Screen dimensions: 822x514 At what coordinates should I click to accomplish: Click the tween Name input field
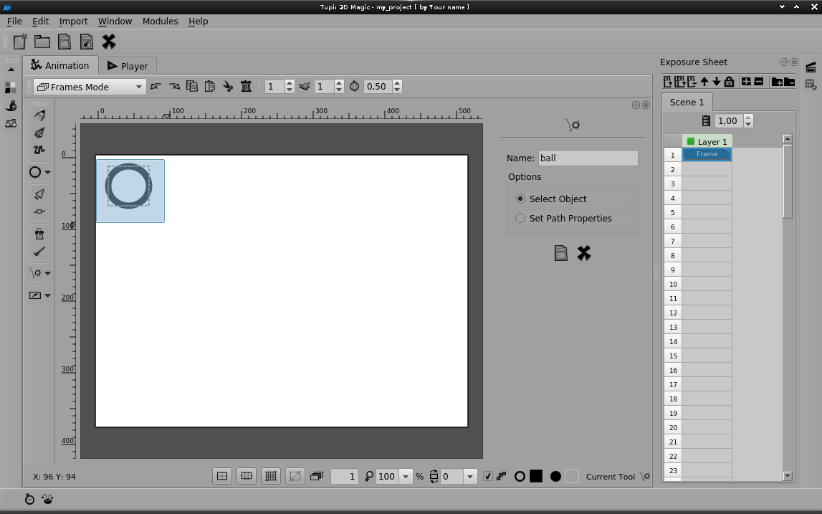click(x=587, y=158)
